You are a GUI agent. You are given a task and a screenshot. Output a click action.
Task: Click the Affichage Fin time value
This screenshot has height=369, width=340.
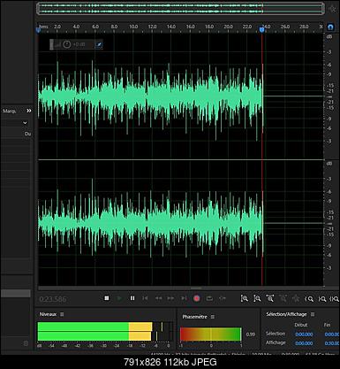tap(332, 343)
